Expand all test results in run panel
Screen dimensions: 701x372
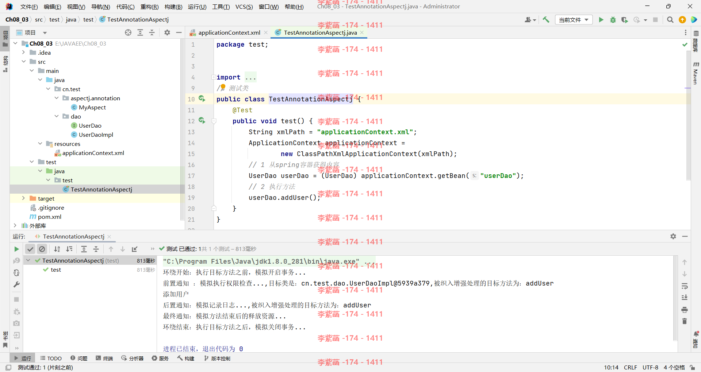(x=84, y=249)
